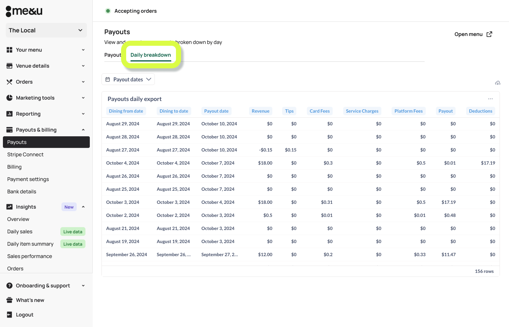Expand the Your menu section

(x=83, y=50)
